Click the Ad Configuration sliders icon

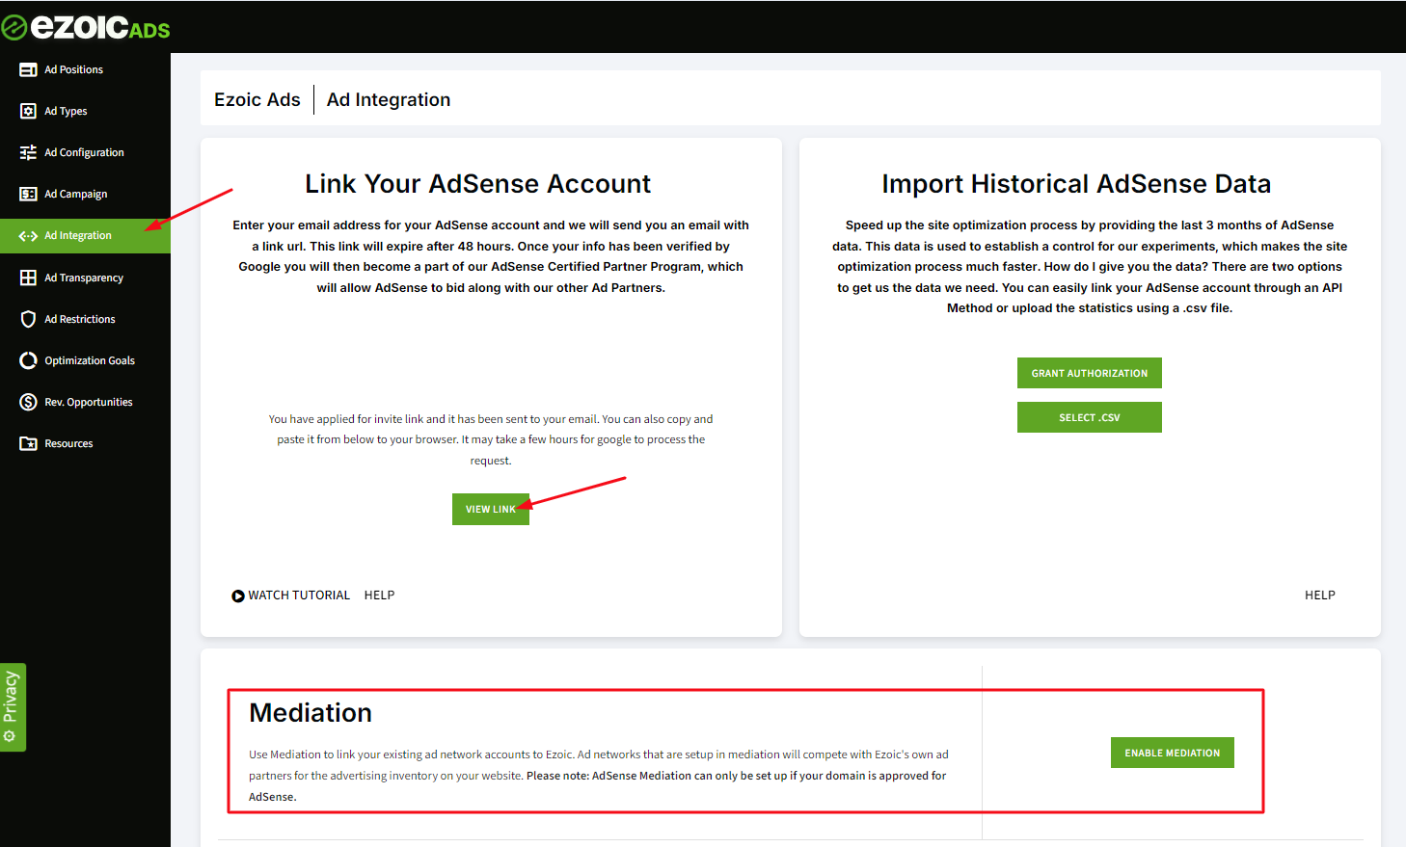point(28,152)
